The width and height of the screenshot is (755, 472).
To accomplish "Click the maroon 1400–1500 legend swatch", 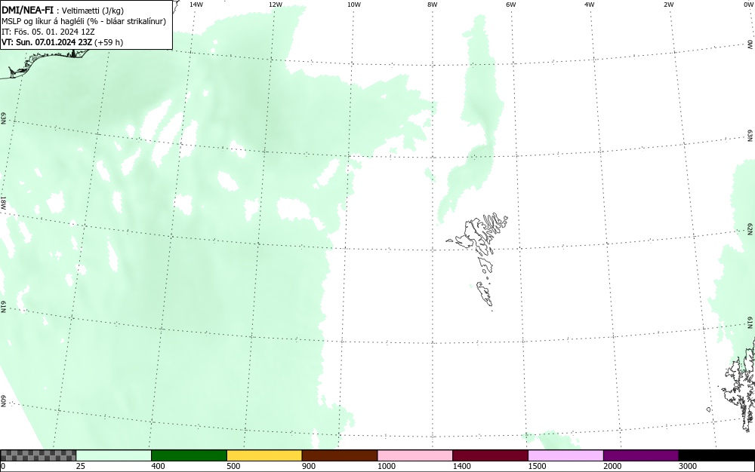I will click(x=490, y=455).
